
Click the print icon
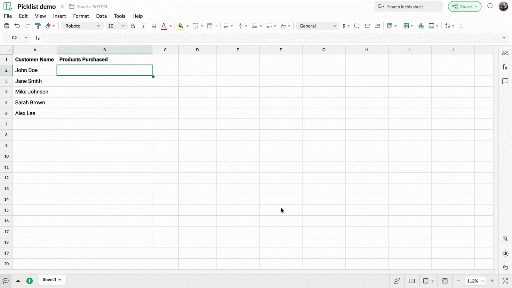(7, 26)
